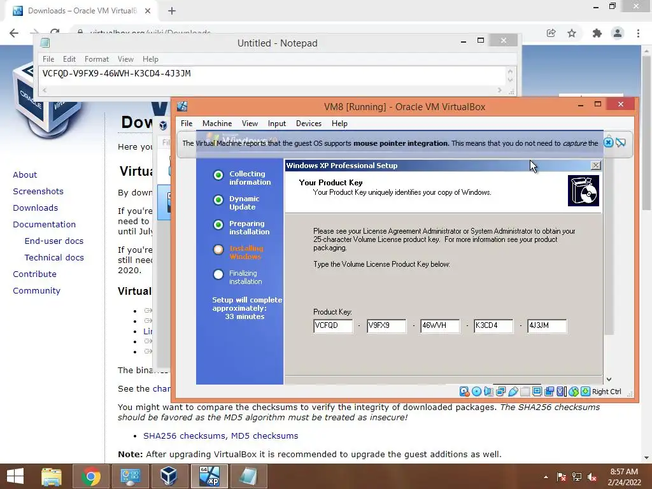This screenshot has width=652, height=489.
Task: Click second product key field V9FX9
Action: coord(386,325)
